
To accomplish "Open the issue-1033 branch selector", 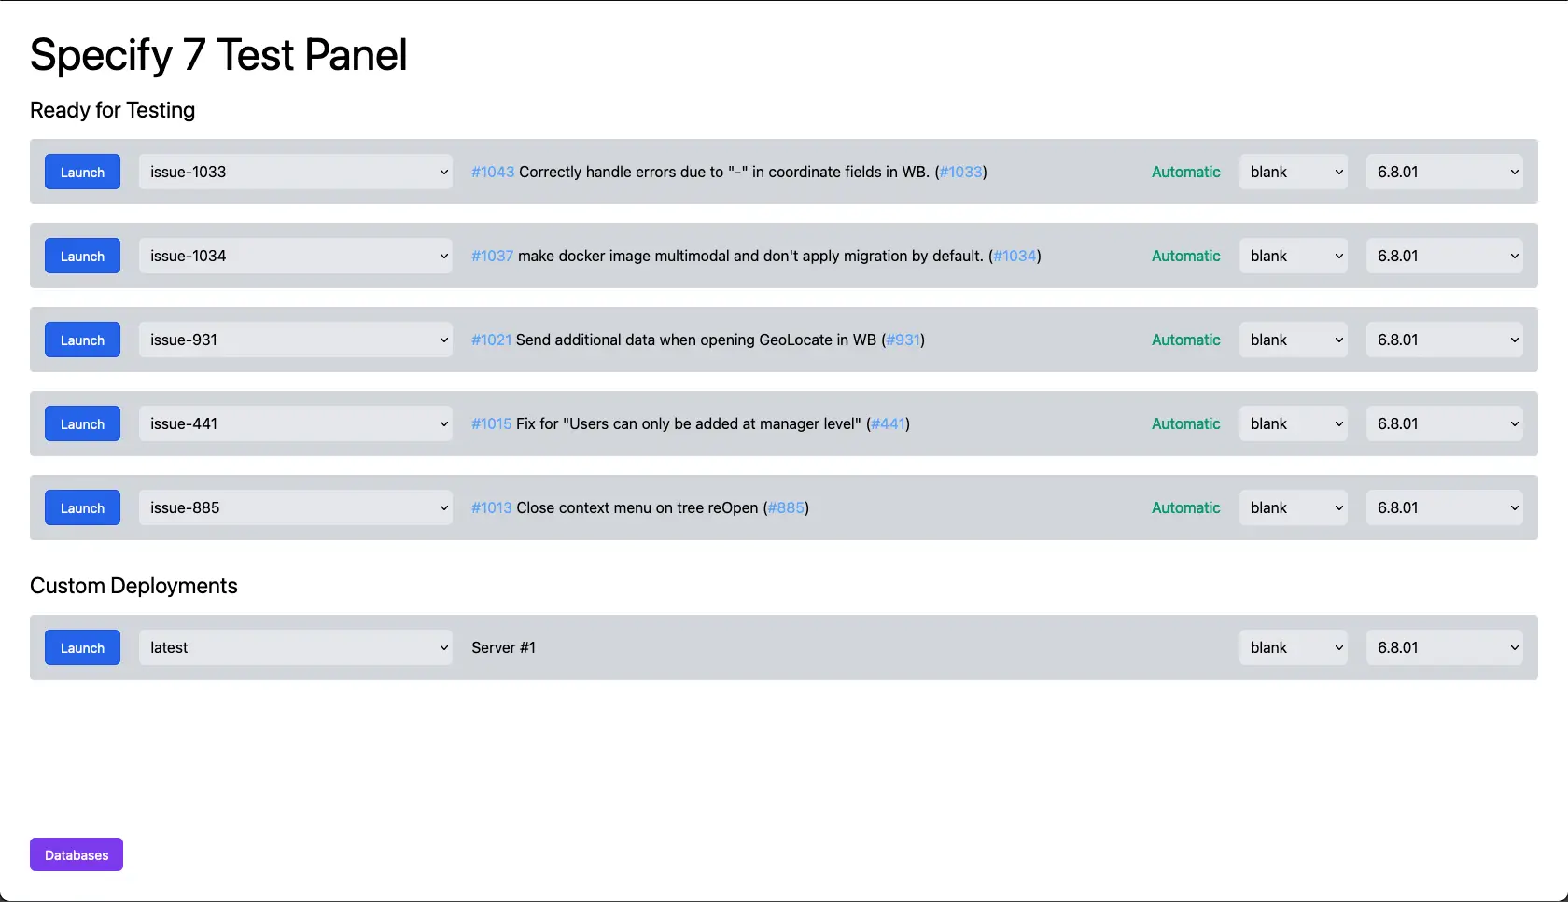I will point(295,172).
